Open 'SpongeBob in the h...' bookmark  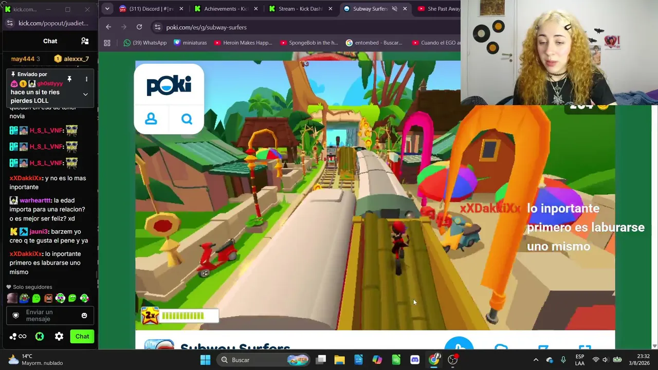coord(308,43)
